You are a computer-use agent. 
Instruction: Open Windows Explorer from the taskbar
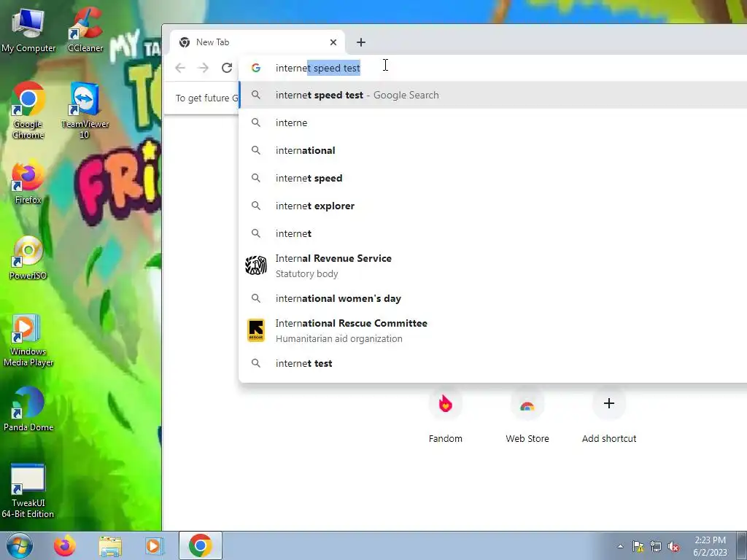110,545
